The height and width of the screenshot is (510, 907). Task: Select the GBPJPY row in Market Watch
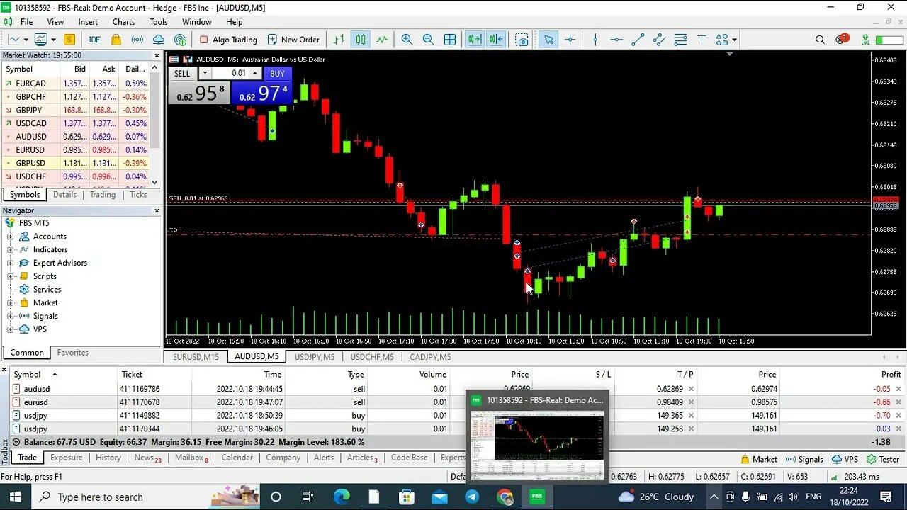click(x=75, y=110)
